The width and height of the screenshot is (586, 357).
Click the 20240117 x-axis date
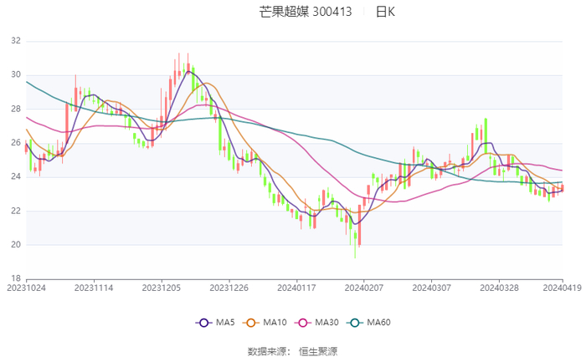point(296,287)
